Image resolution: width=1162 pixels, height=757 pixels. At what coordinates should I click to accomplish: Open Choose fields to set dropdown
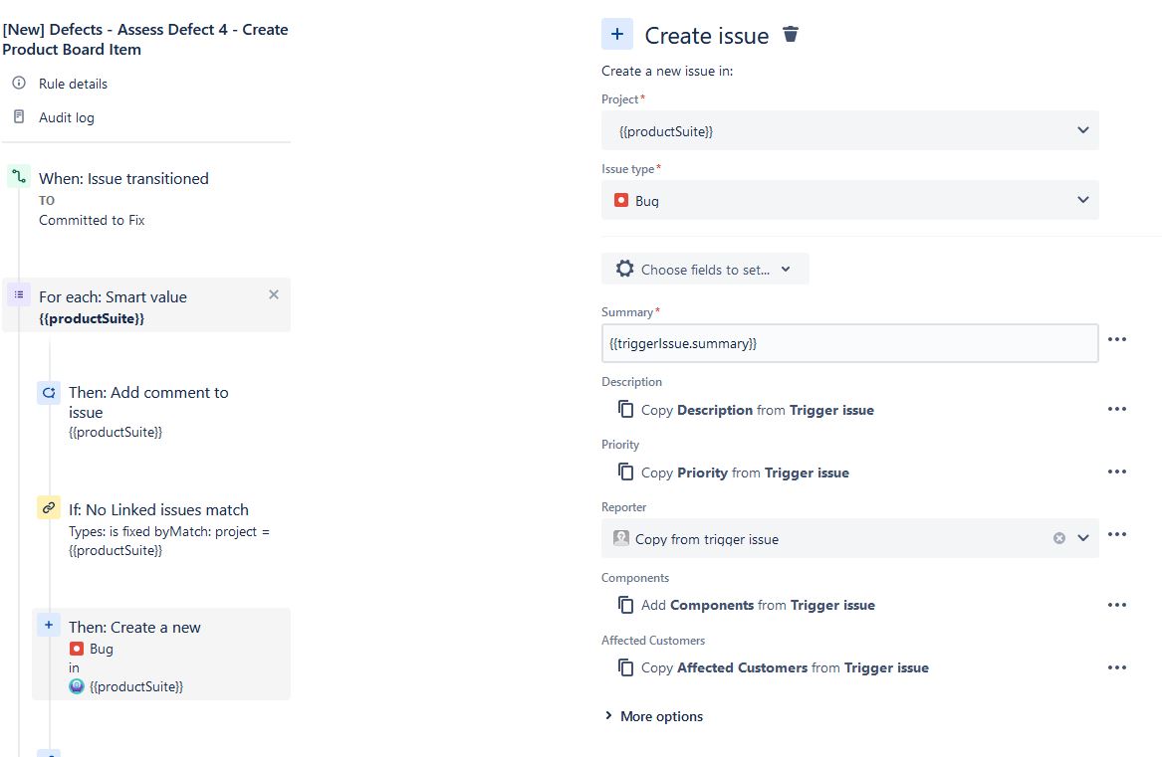[x=705, y=269]
